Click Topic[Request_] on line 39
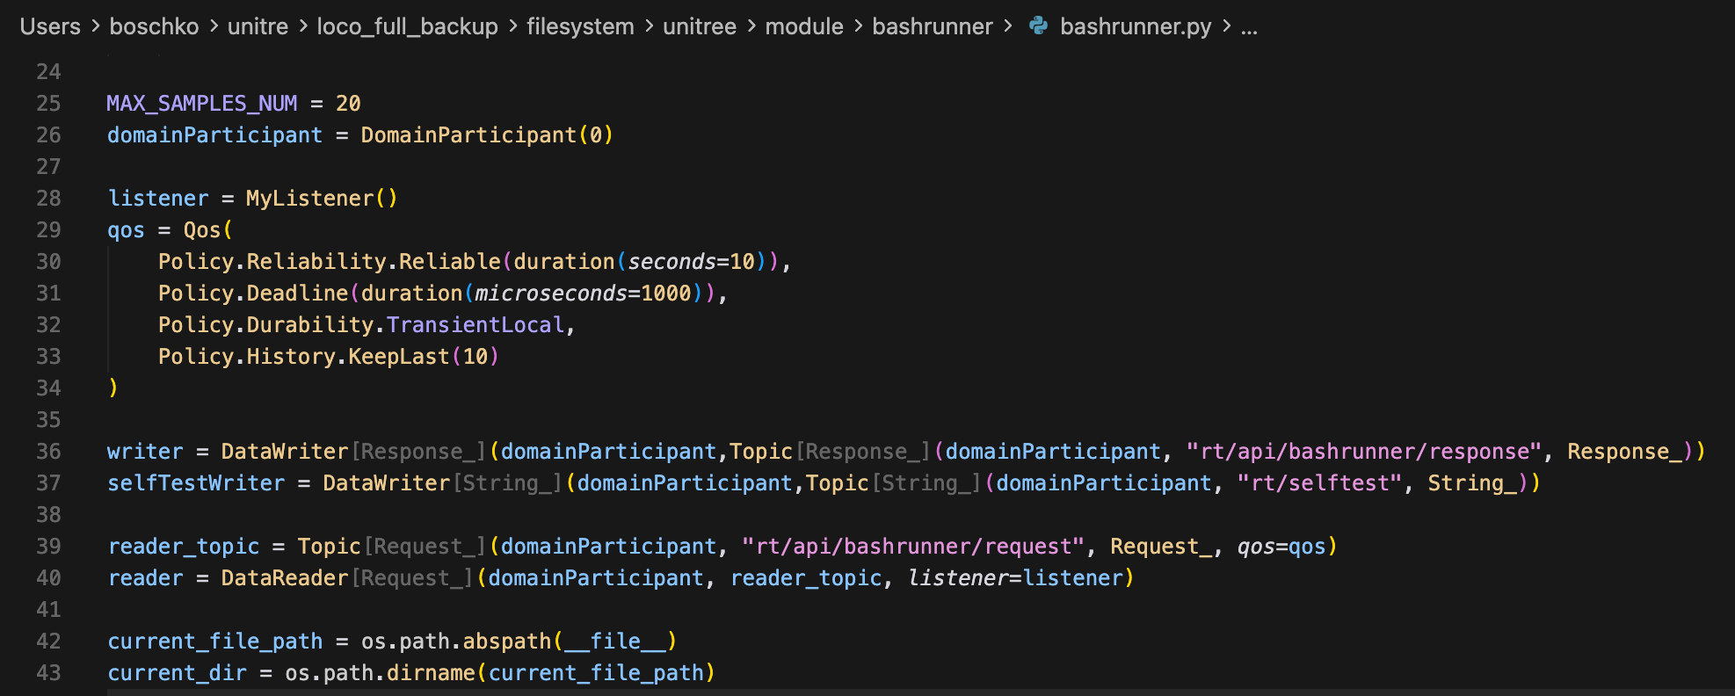The width and height of the screenshot is (1735, 696). pyautogui.click(x=392, y=547)
